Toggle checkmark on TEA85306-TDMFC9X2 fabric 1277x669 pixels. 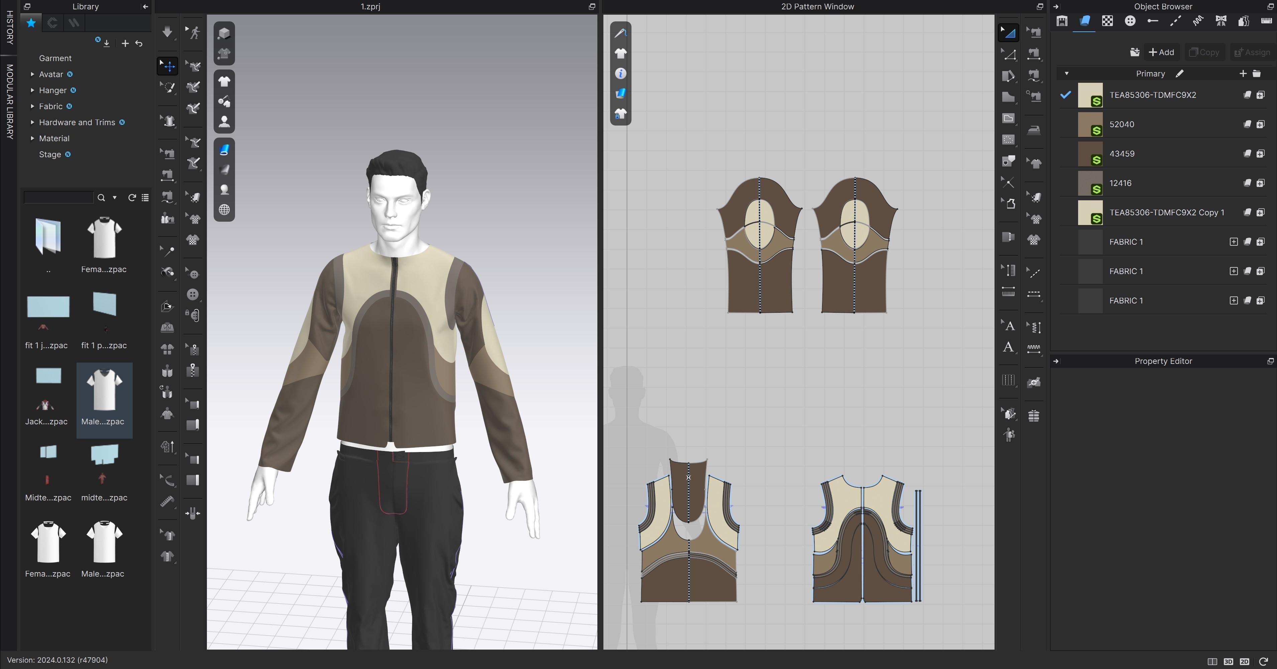pos(1065,94)
